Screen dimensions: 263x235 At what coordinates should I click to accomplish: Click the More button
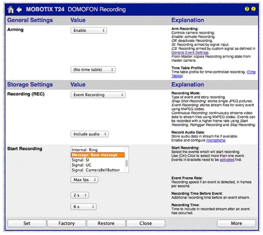[x=236, y=223]
